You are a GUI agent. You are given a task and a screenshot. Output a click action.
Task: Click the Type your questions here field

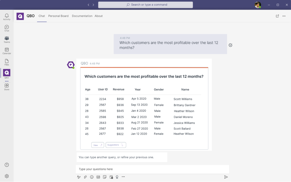pyautogui.click(x=152, y=169)
